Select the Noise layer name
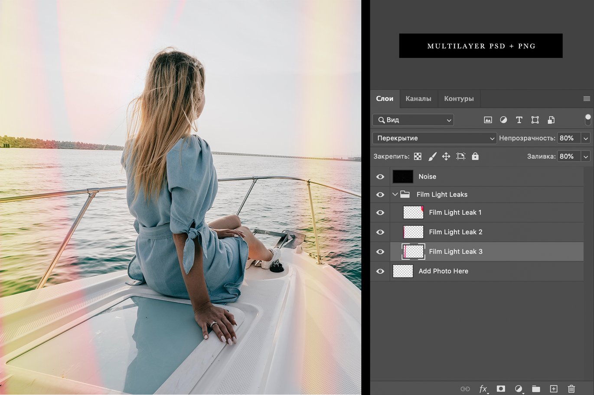 coord(427,177)
